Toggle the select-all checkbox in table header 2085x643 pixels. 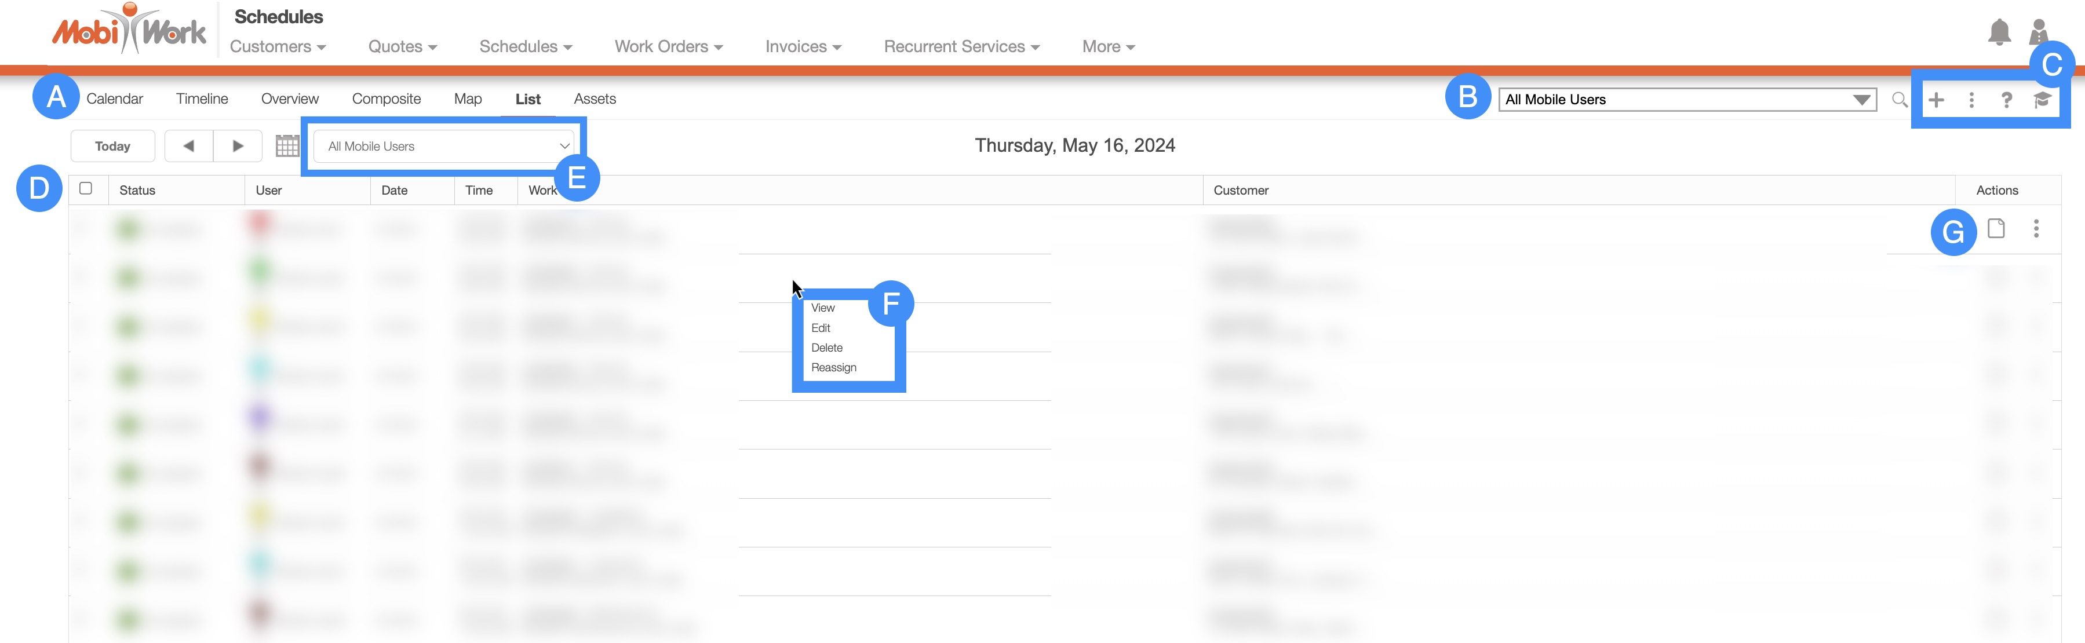pos(86,188)
